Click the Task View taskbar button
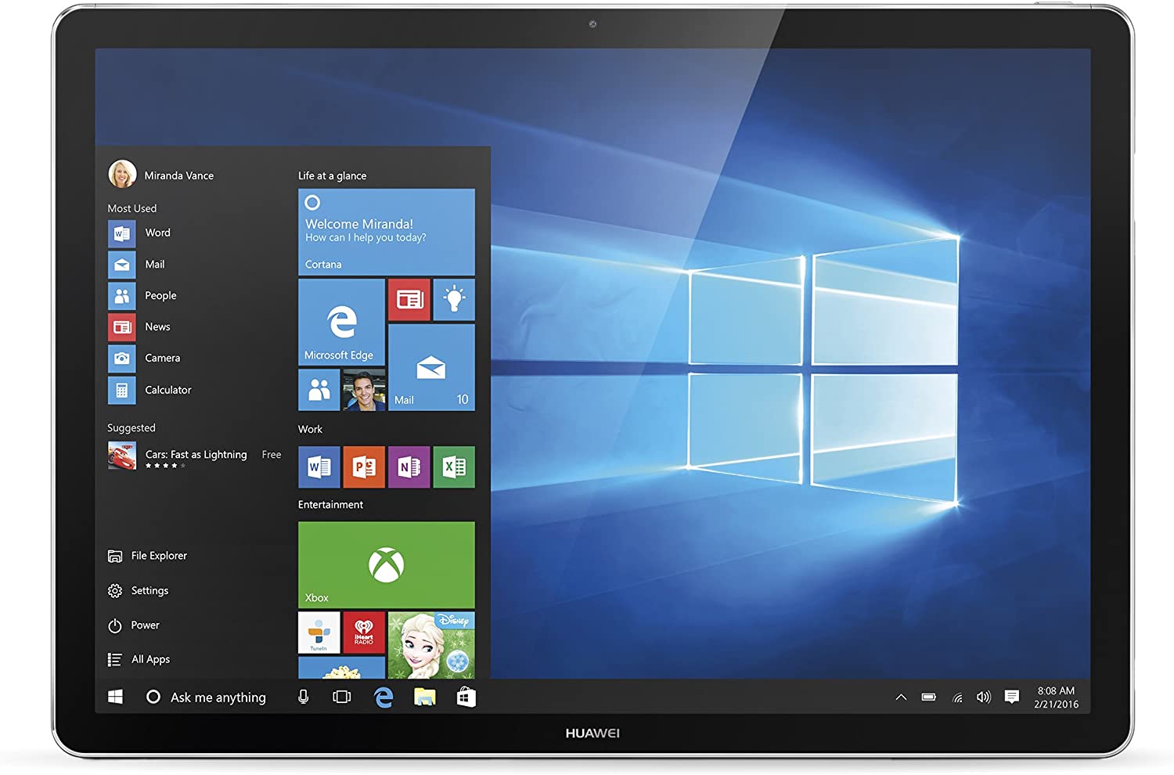Viewport: 1174px width, 775px height. 342,697
